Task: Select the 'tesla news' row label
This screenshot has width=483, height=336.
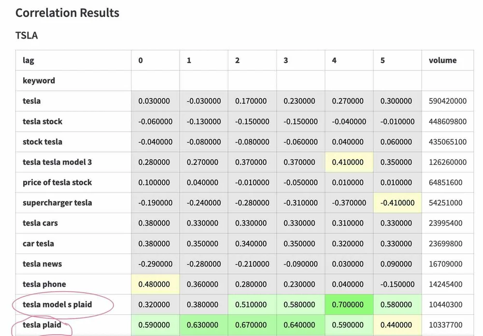Action: pyautogui.click(x=73, y=264)
